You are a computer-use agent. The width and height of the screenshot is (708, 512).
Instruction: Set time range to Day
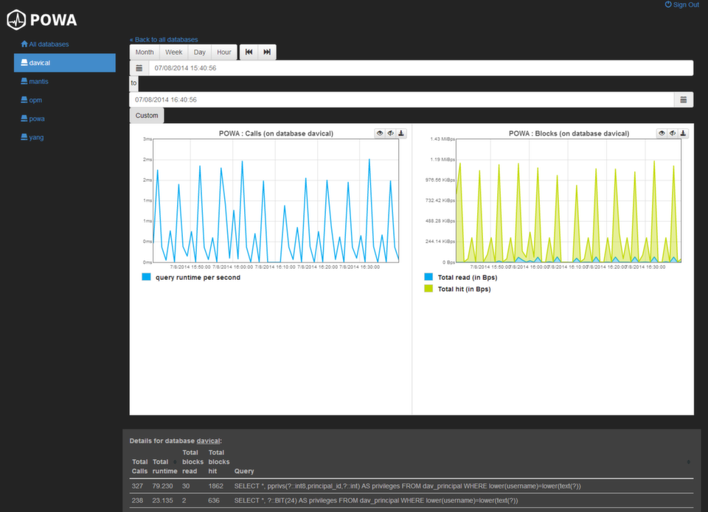coord(200,52)
